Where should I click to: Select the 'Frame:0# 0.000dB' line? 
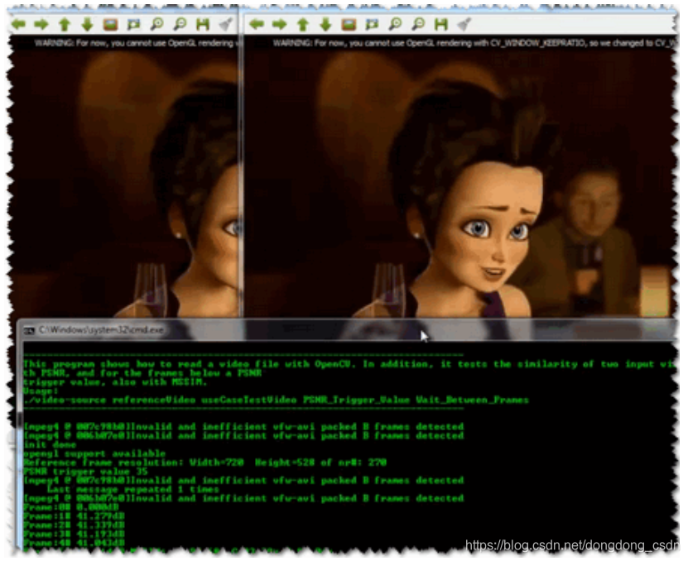tap(70, 507)
